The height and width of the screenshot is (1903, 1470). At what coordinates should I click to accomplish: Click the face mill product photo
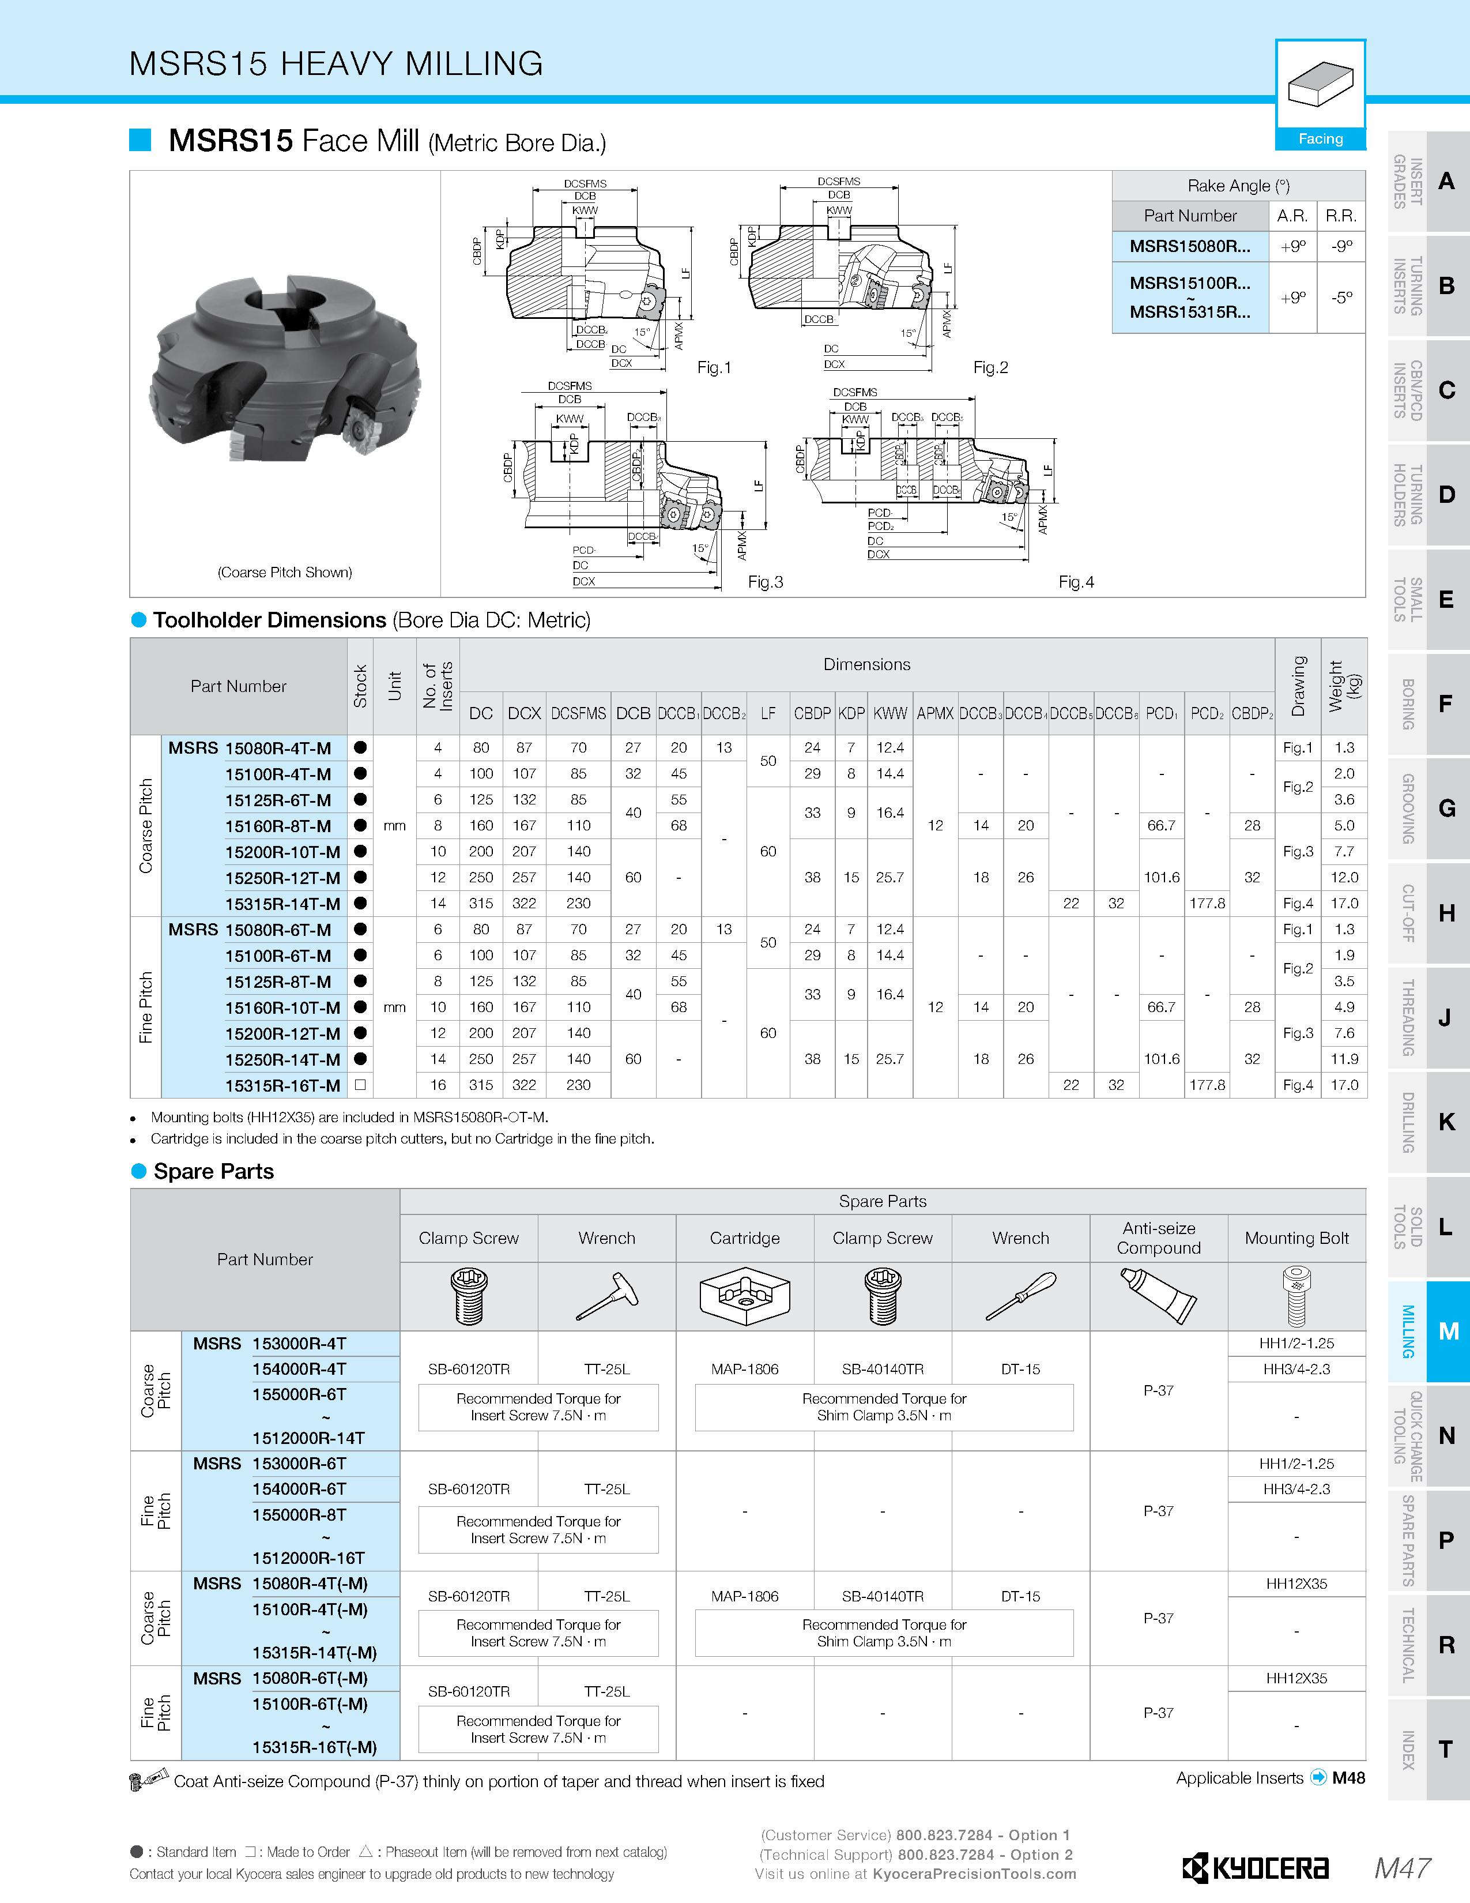pos(287,367)
